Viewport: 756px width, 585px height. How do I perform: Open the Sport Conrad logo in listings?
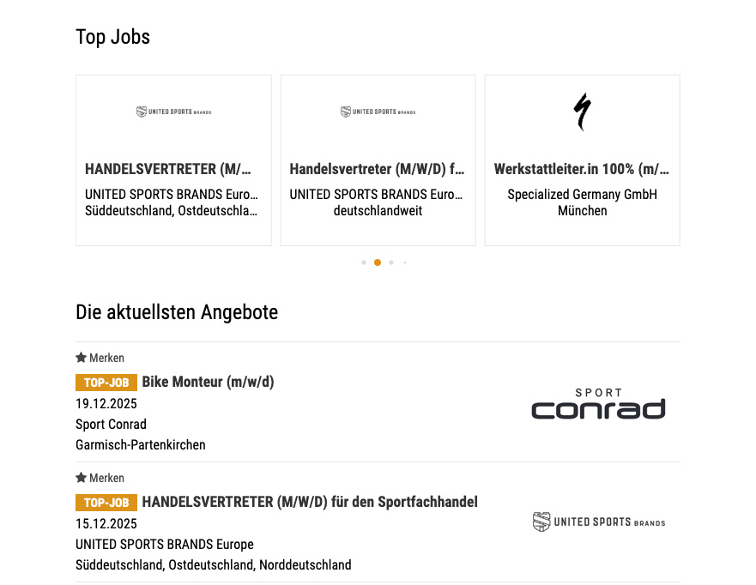(598, 404)
